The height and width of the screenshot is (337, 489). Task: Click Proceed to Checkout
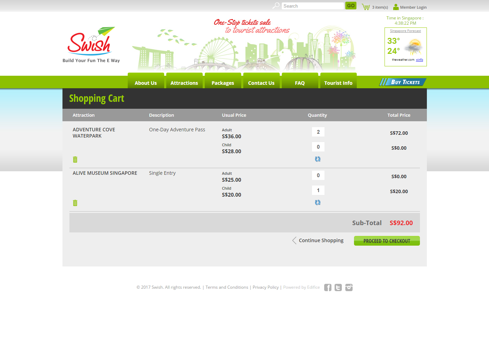(387, 241)
